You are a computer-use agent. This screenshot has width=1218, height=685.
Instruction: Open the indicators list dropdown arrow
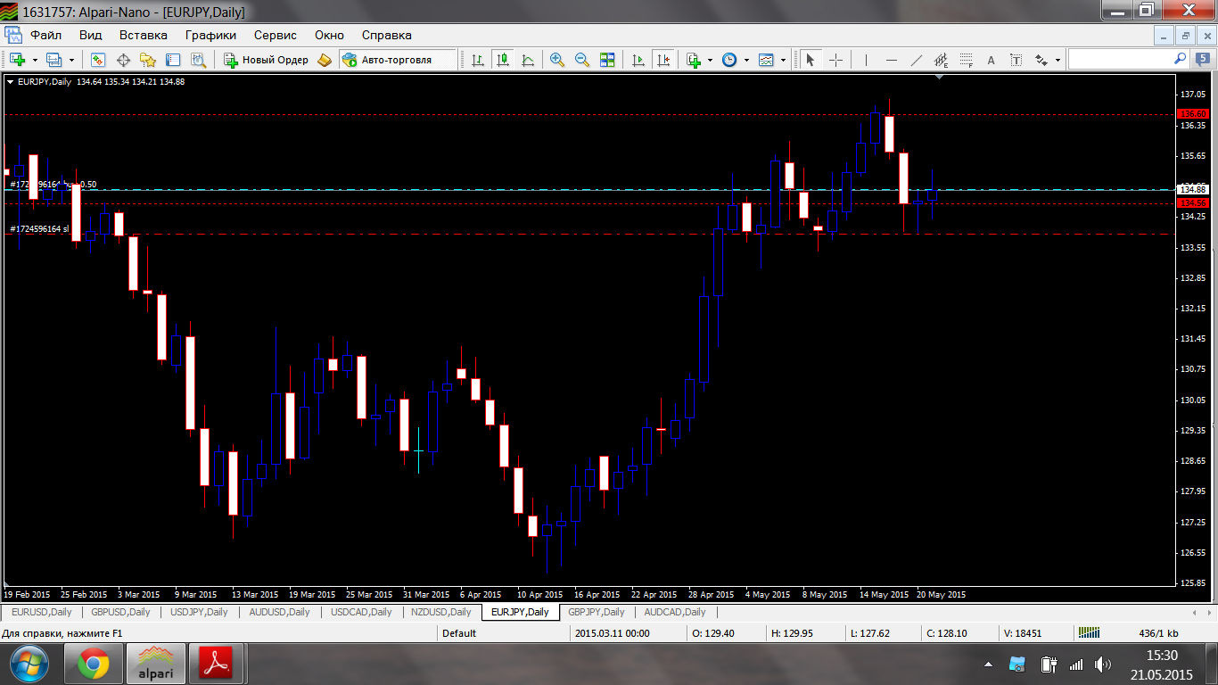tap(711, 60)
